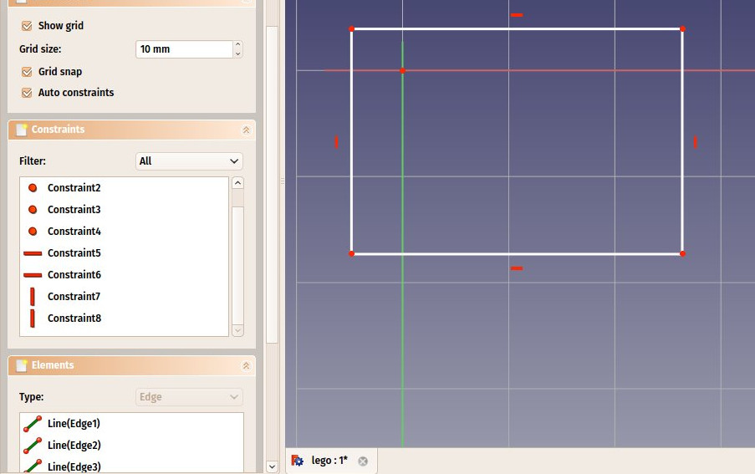Collapse the Constraints panel
Image resolution: width=755 pixels, height=474 pixels.
click(246, 130)
